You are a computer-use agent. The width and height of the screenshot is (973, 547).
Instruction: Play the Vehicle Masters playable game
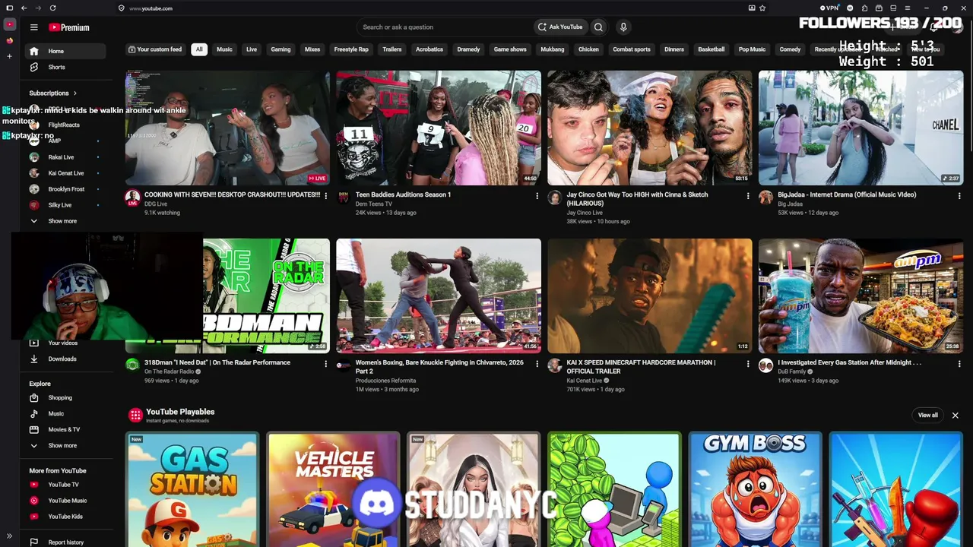333,490
